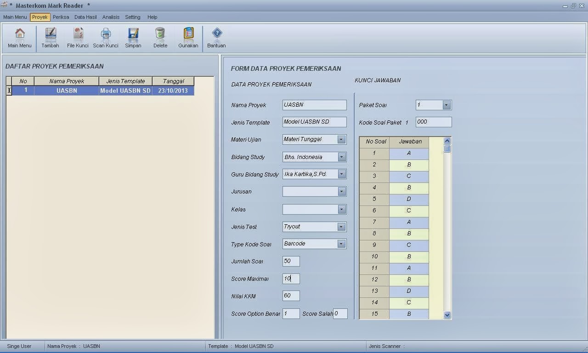Select answer cell for question 13
The height and width of the screenshot is (353, 588).
[x=409, y=291]
